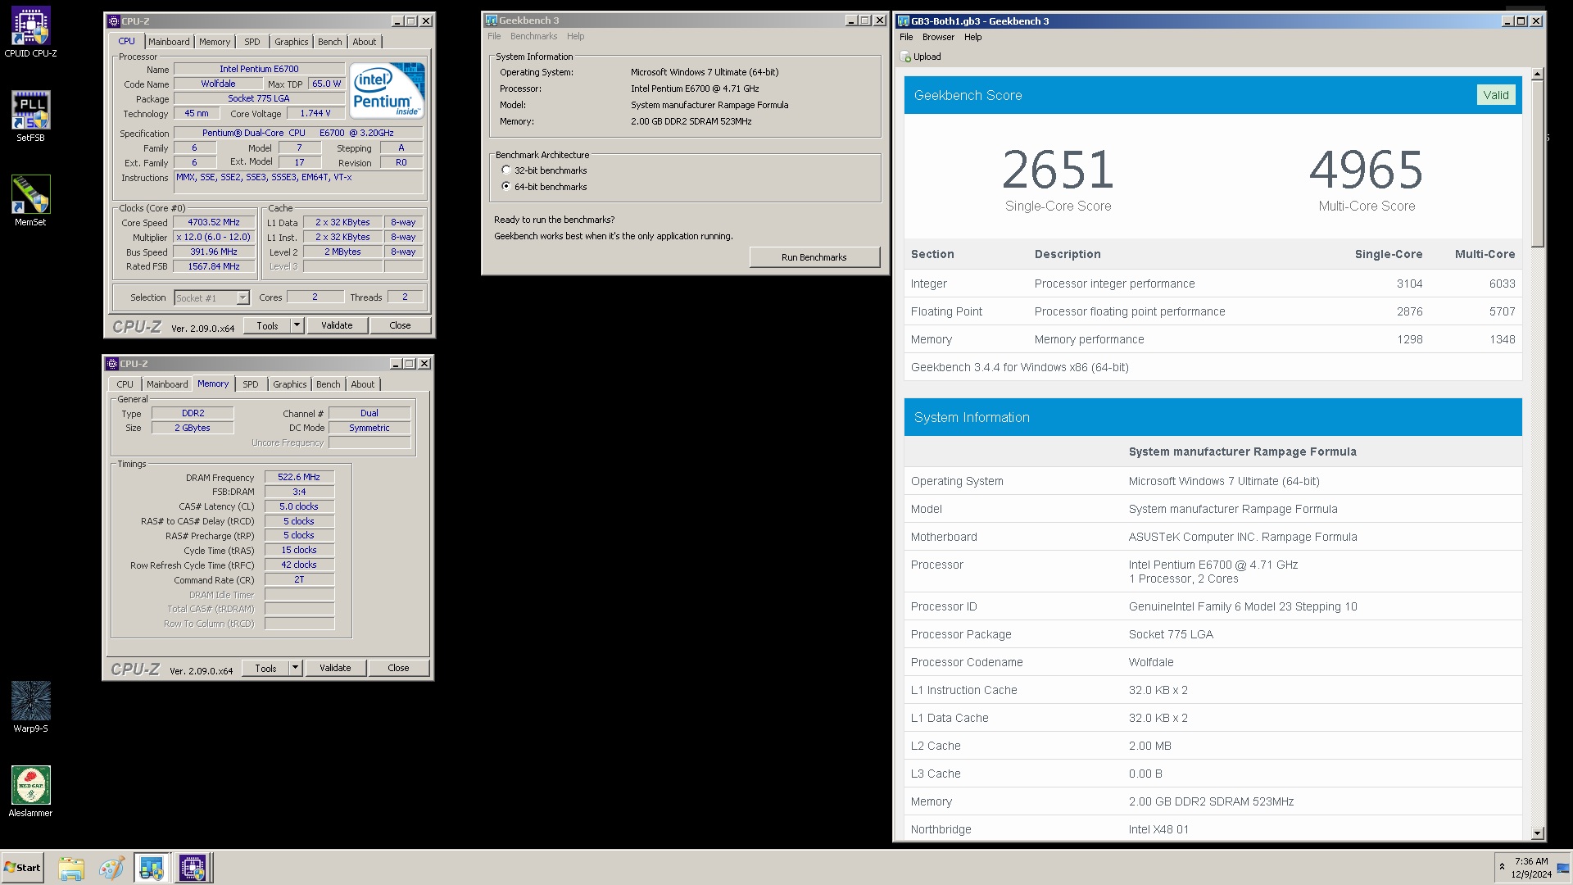
Task: Click Validate in Memory CPU-Z window
Action: point(335,668)
